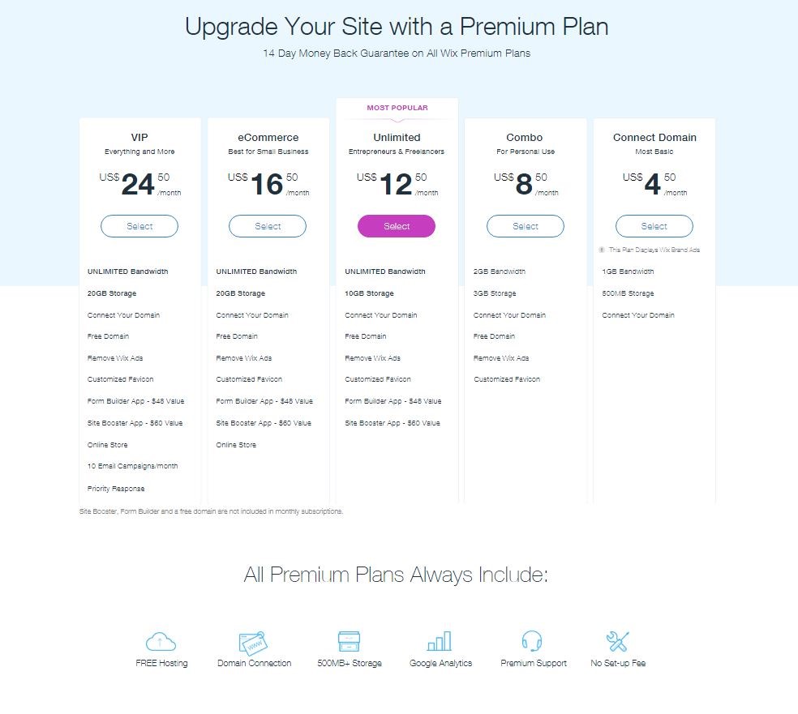
Task: Click Priority Response feature in VIP column
Action: tap(116, 489)
